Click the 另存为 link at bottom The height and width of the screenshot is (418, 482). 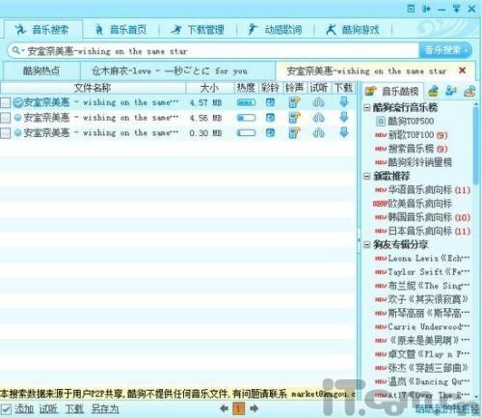click(105, 409)
